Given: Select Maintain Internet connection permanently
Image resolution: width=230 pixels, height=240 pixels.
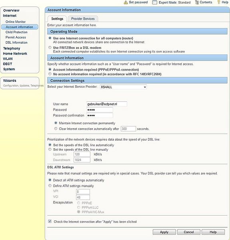Looking at the screenshot, I should pyautogui.click(x=56, y=123).
